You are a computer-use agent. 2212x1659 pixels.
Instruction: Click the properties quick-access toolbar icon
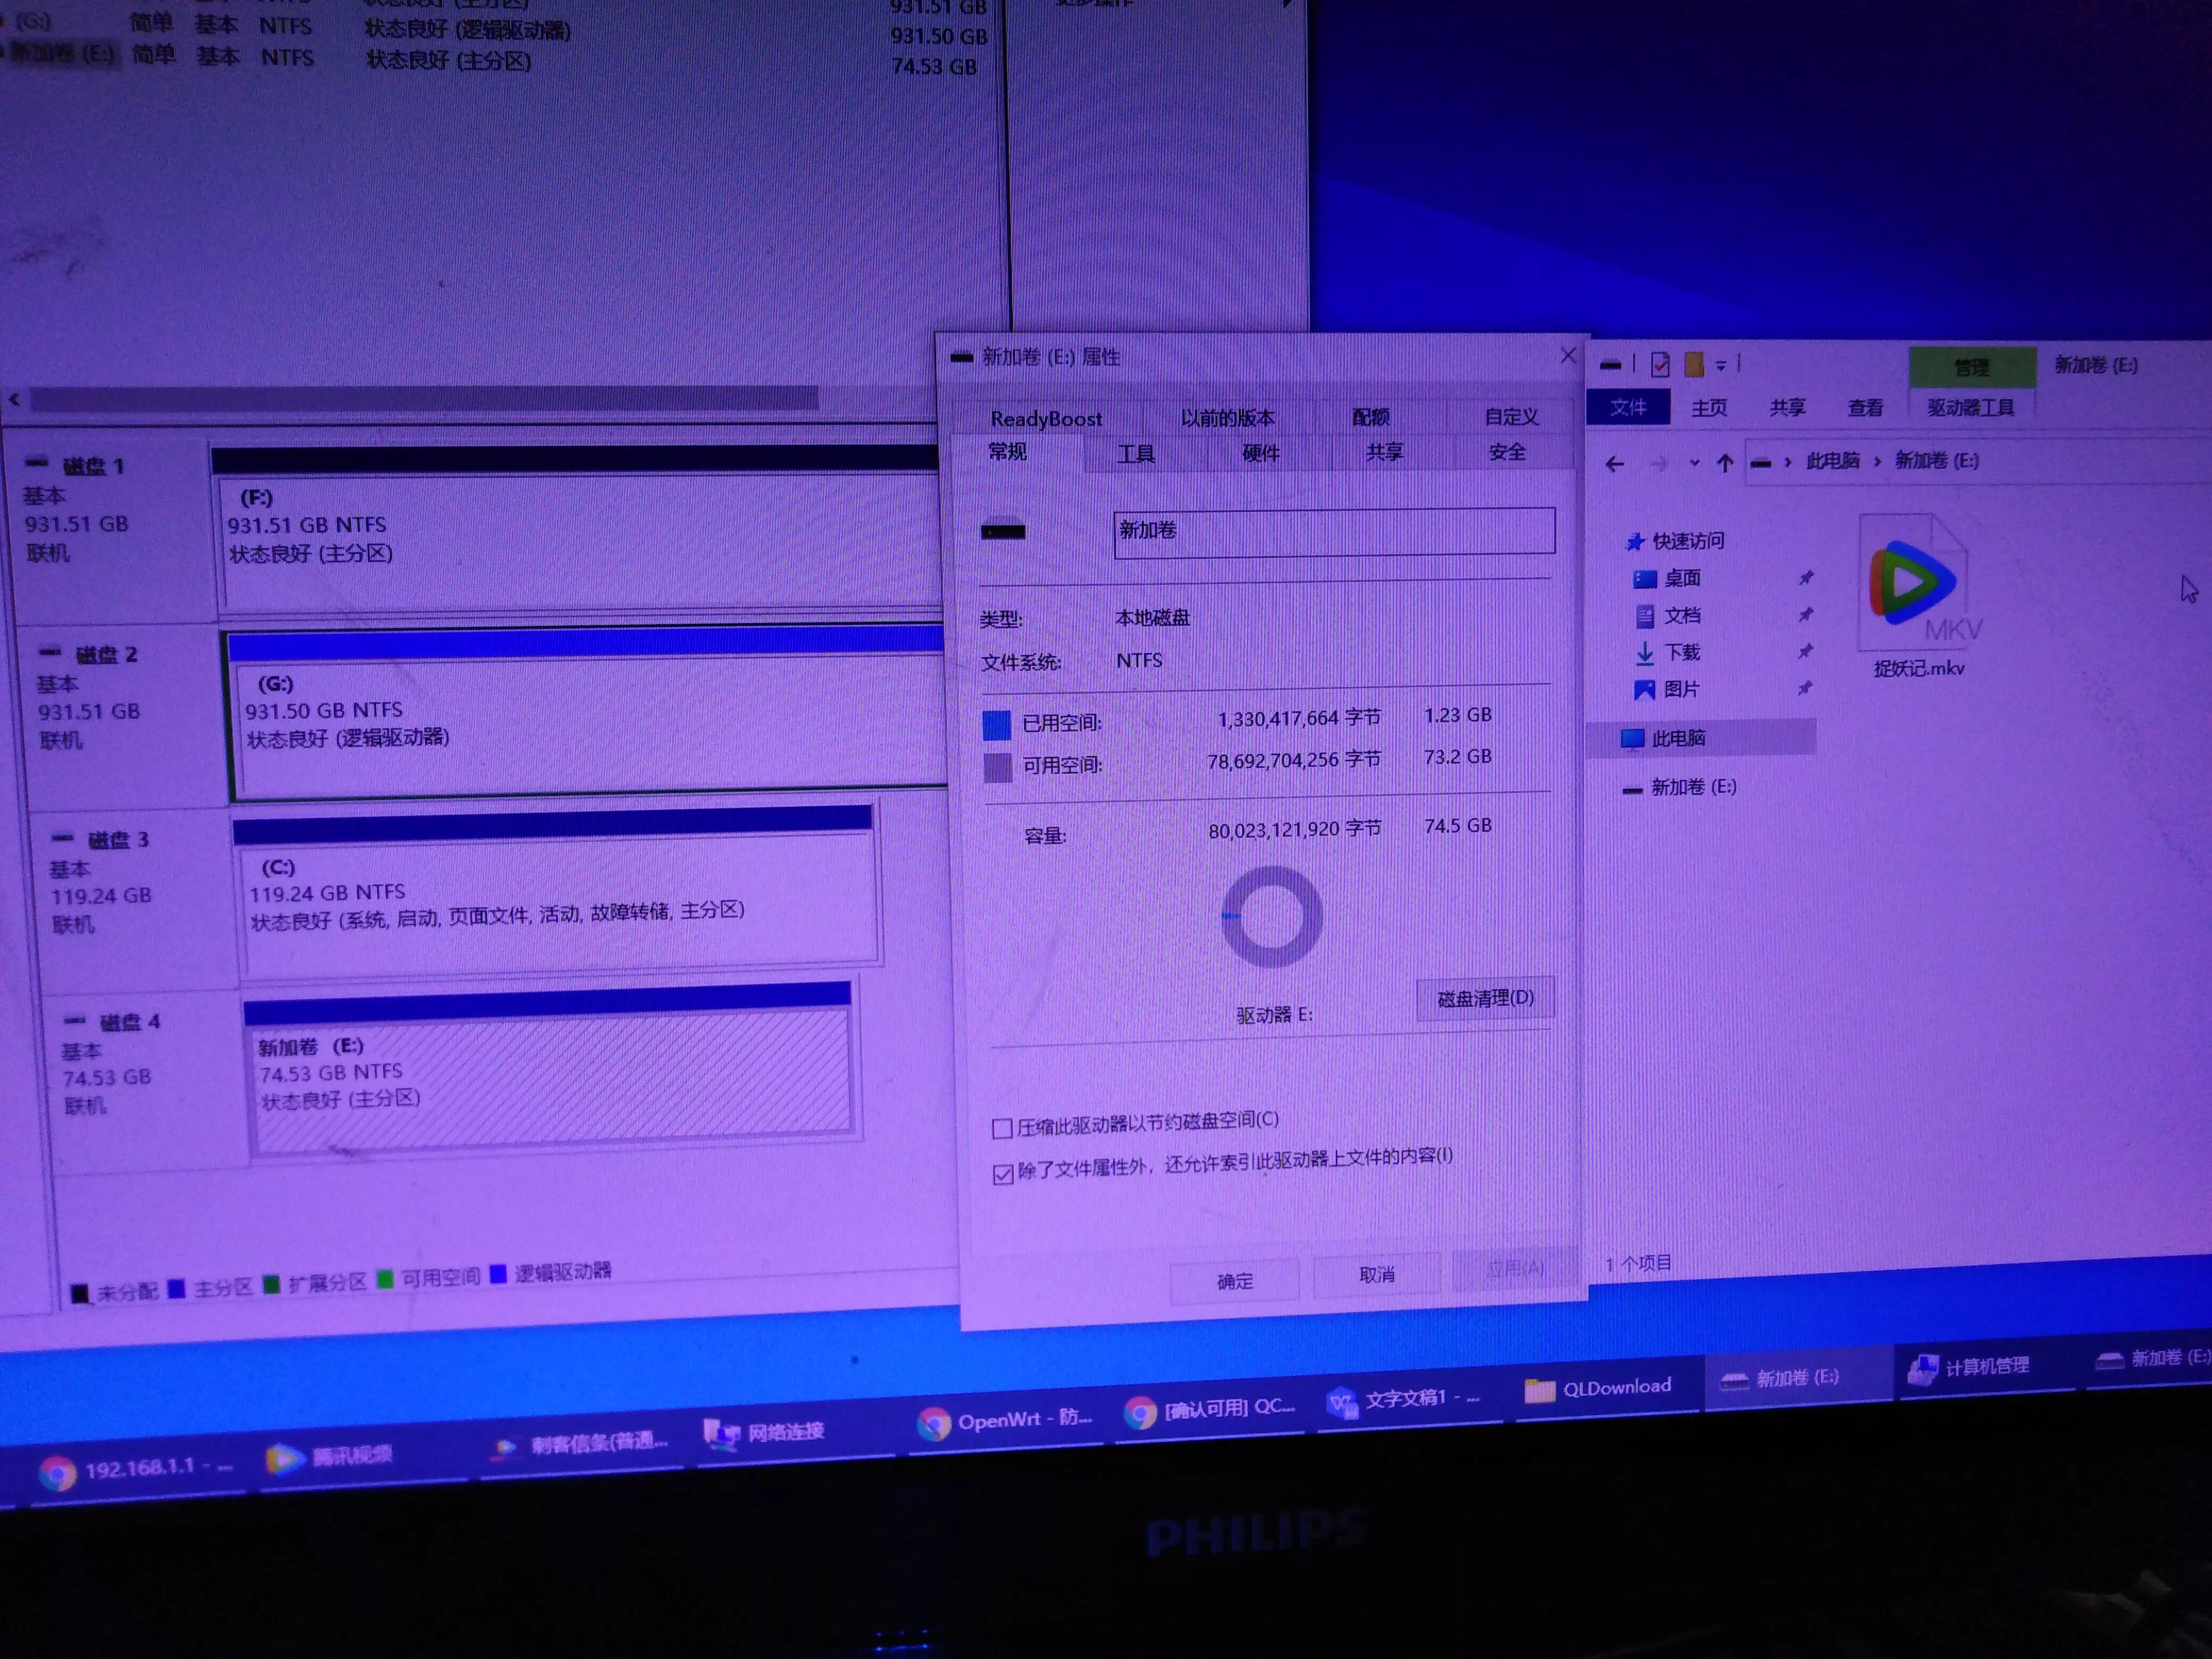[x=1660, y=365]
